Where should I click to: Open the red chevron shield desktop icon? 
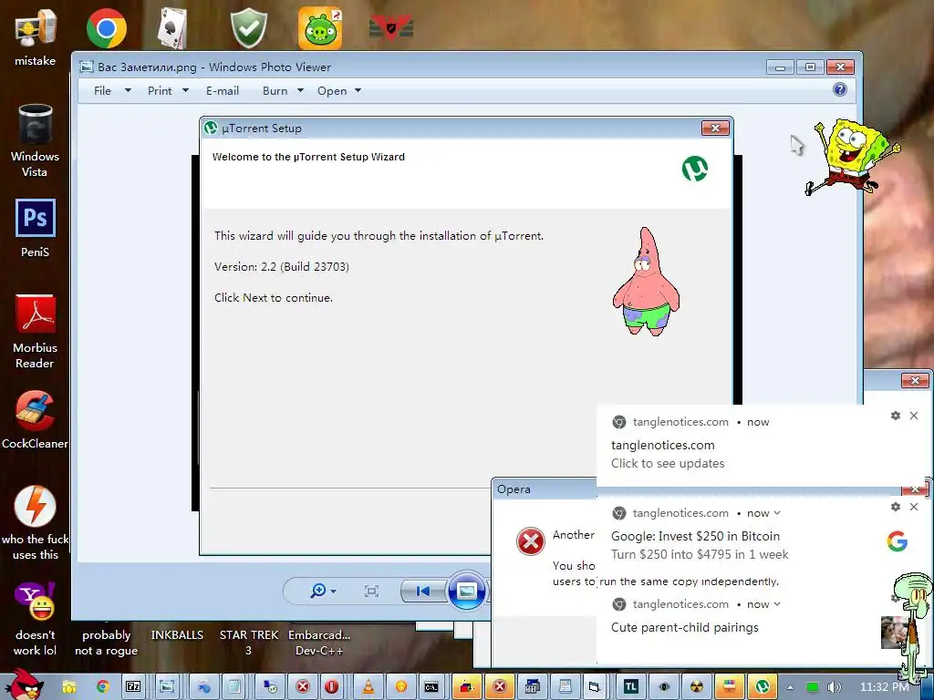[390, 27]
